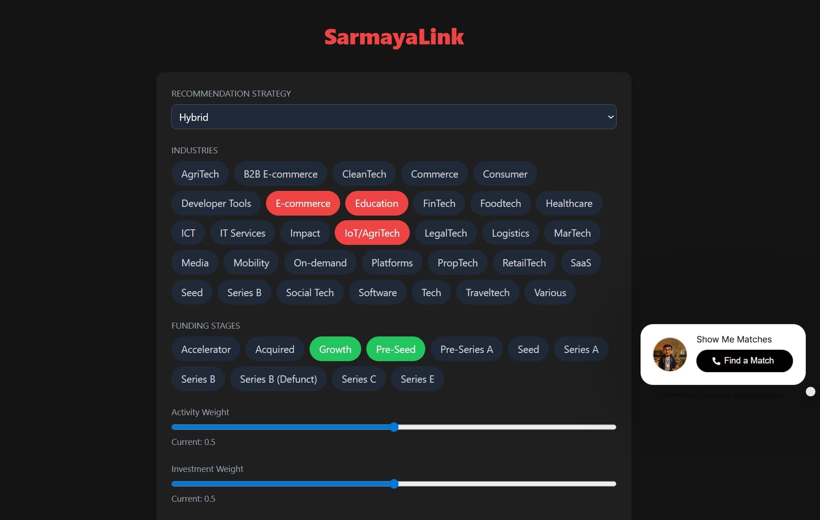820x520 pixels.
Task: Toggle off the Growth funding stage
Action: (x=335, y=349)
